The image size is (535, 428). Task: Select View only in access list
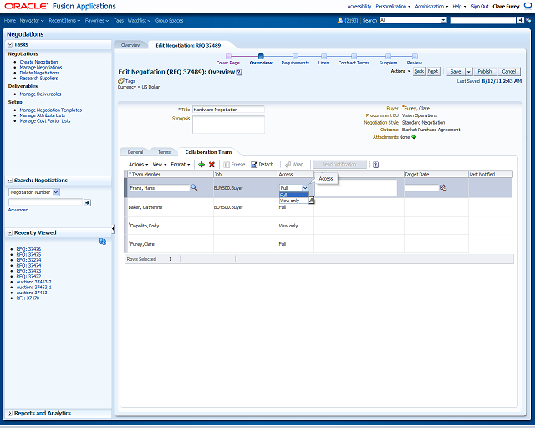click(x=293, y=201)
